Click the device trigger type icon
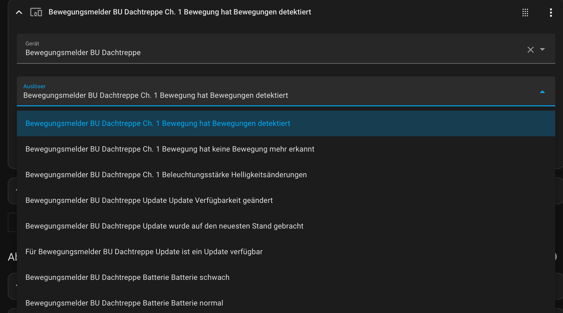563x313 pixels. point(36,12)
